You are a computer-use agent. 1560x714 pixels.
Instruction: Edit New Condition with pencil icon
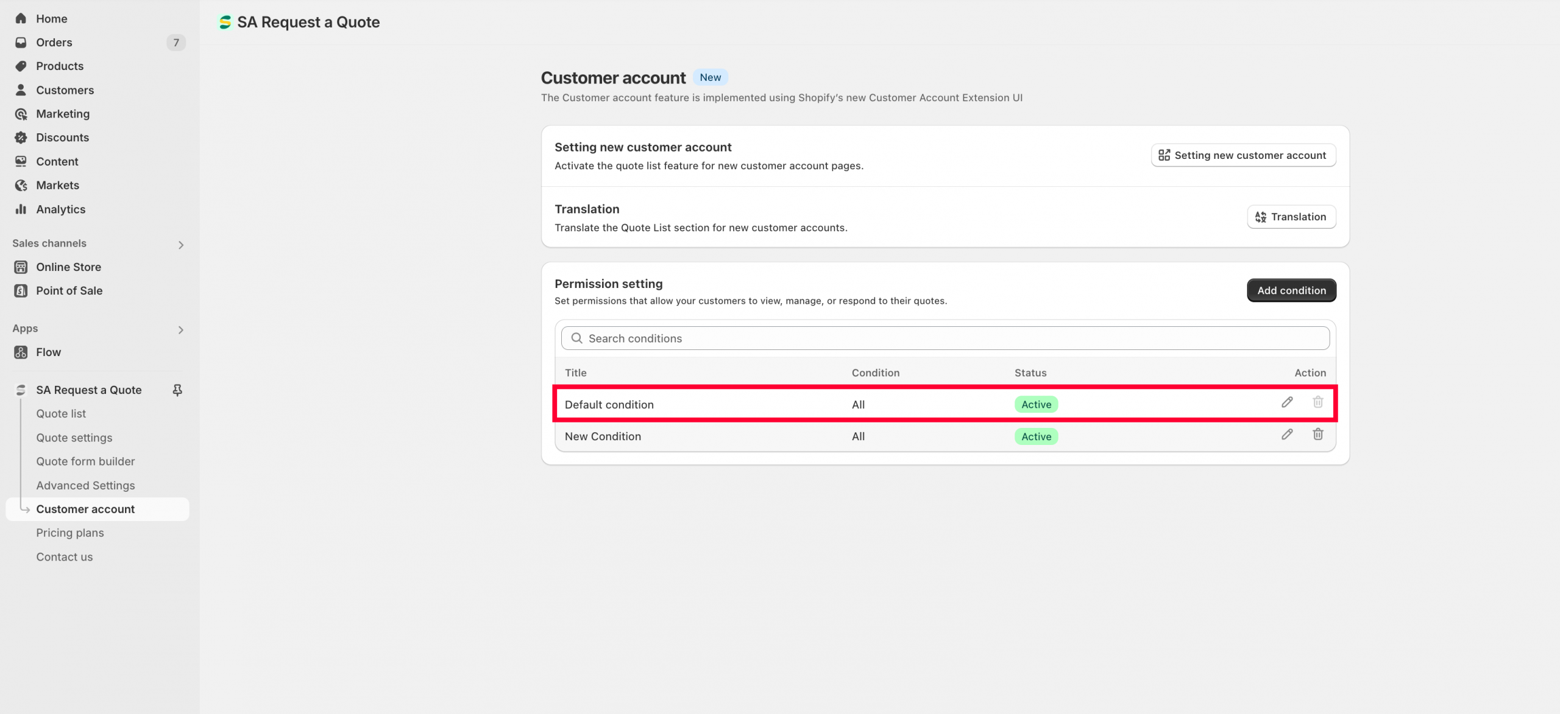1287,434
